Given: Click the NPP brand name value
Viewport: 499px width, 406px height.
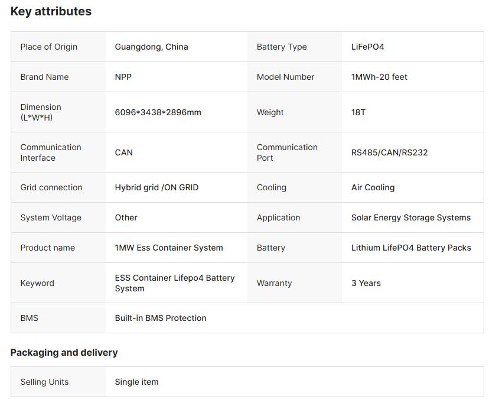Looking at the screenshot, I should [123, 77].
